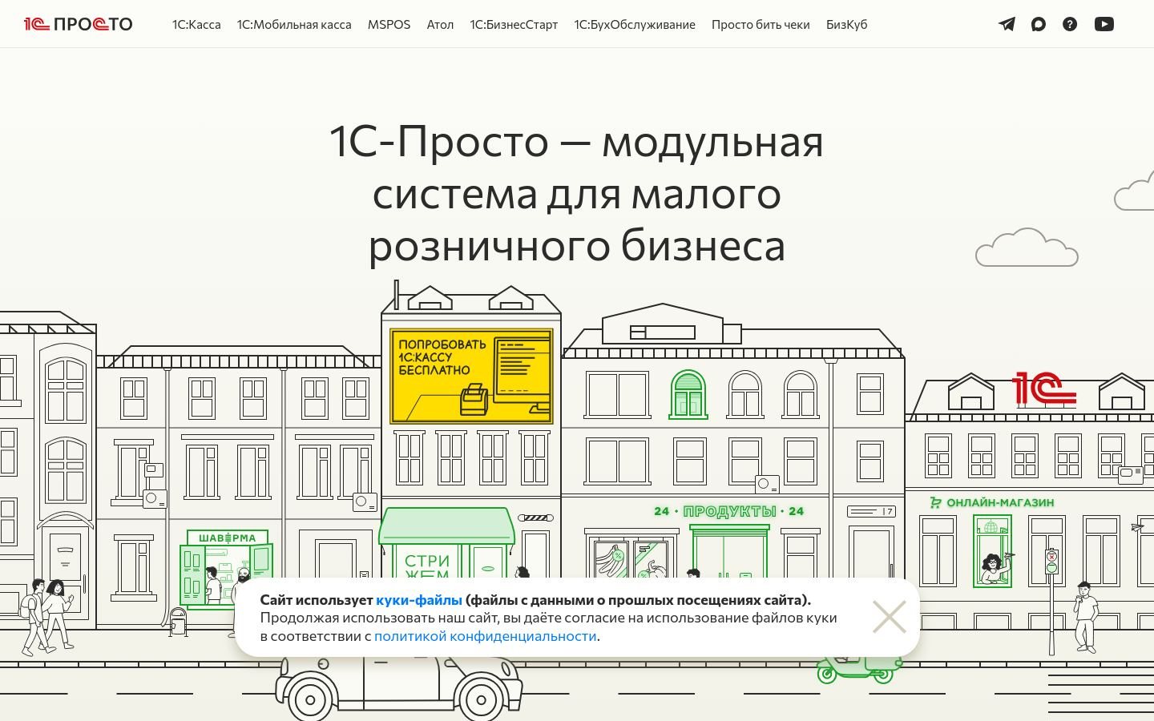Open the chat bubble icon
The width and height of the screenshot is (1154, 721).
tap(1039, 24)
